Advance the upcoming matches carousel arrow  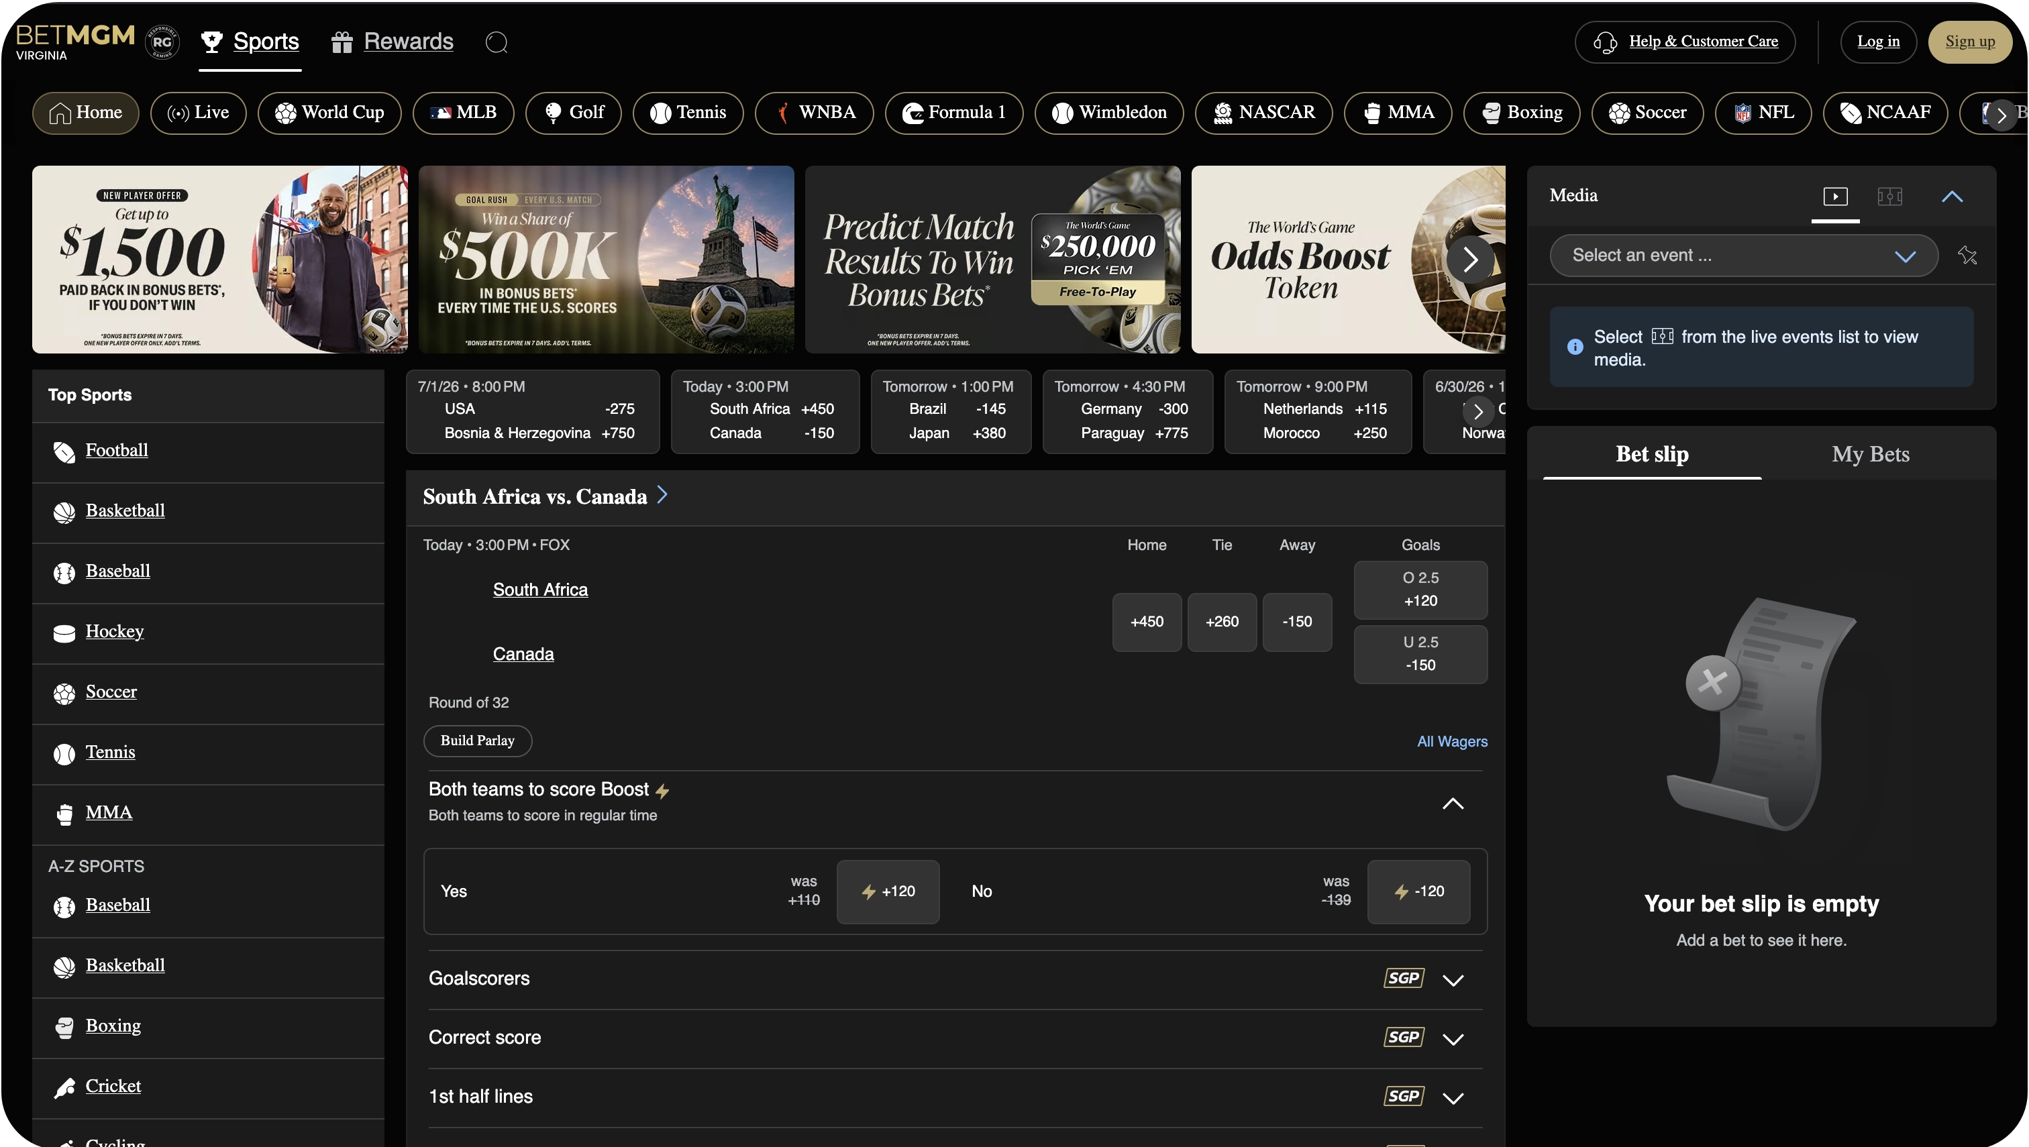click(x=1478, y=411)
